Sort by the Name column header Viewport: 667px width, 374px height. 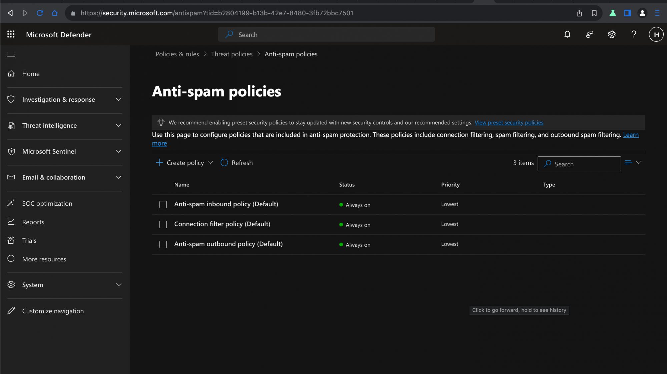pos(182,185)
